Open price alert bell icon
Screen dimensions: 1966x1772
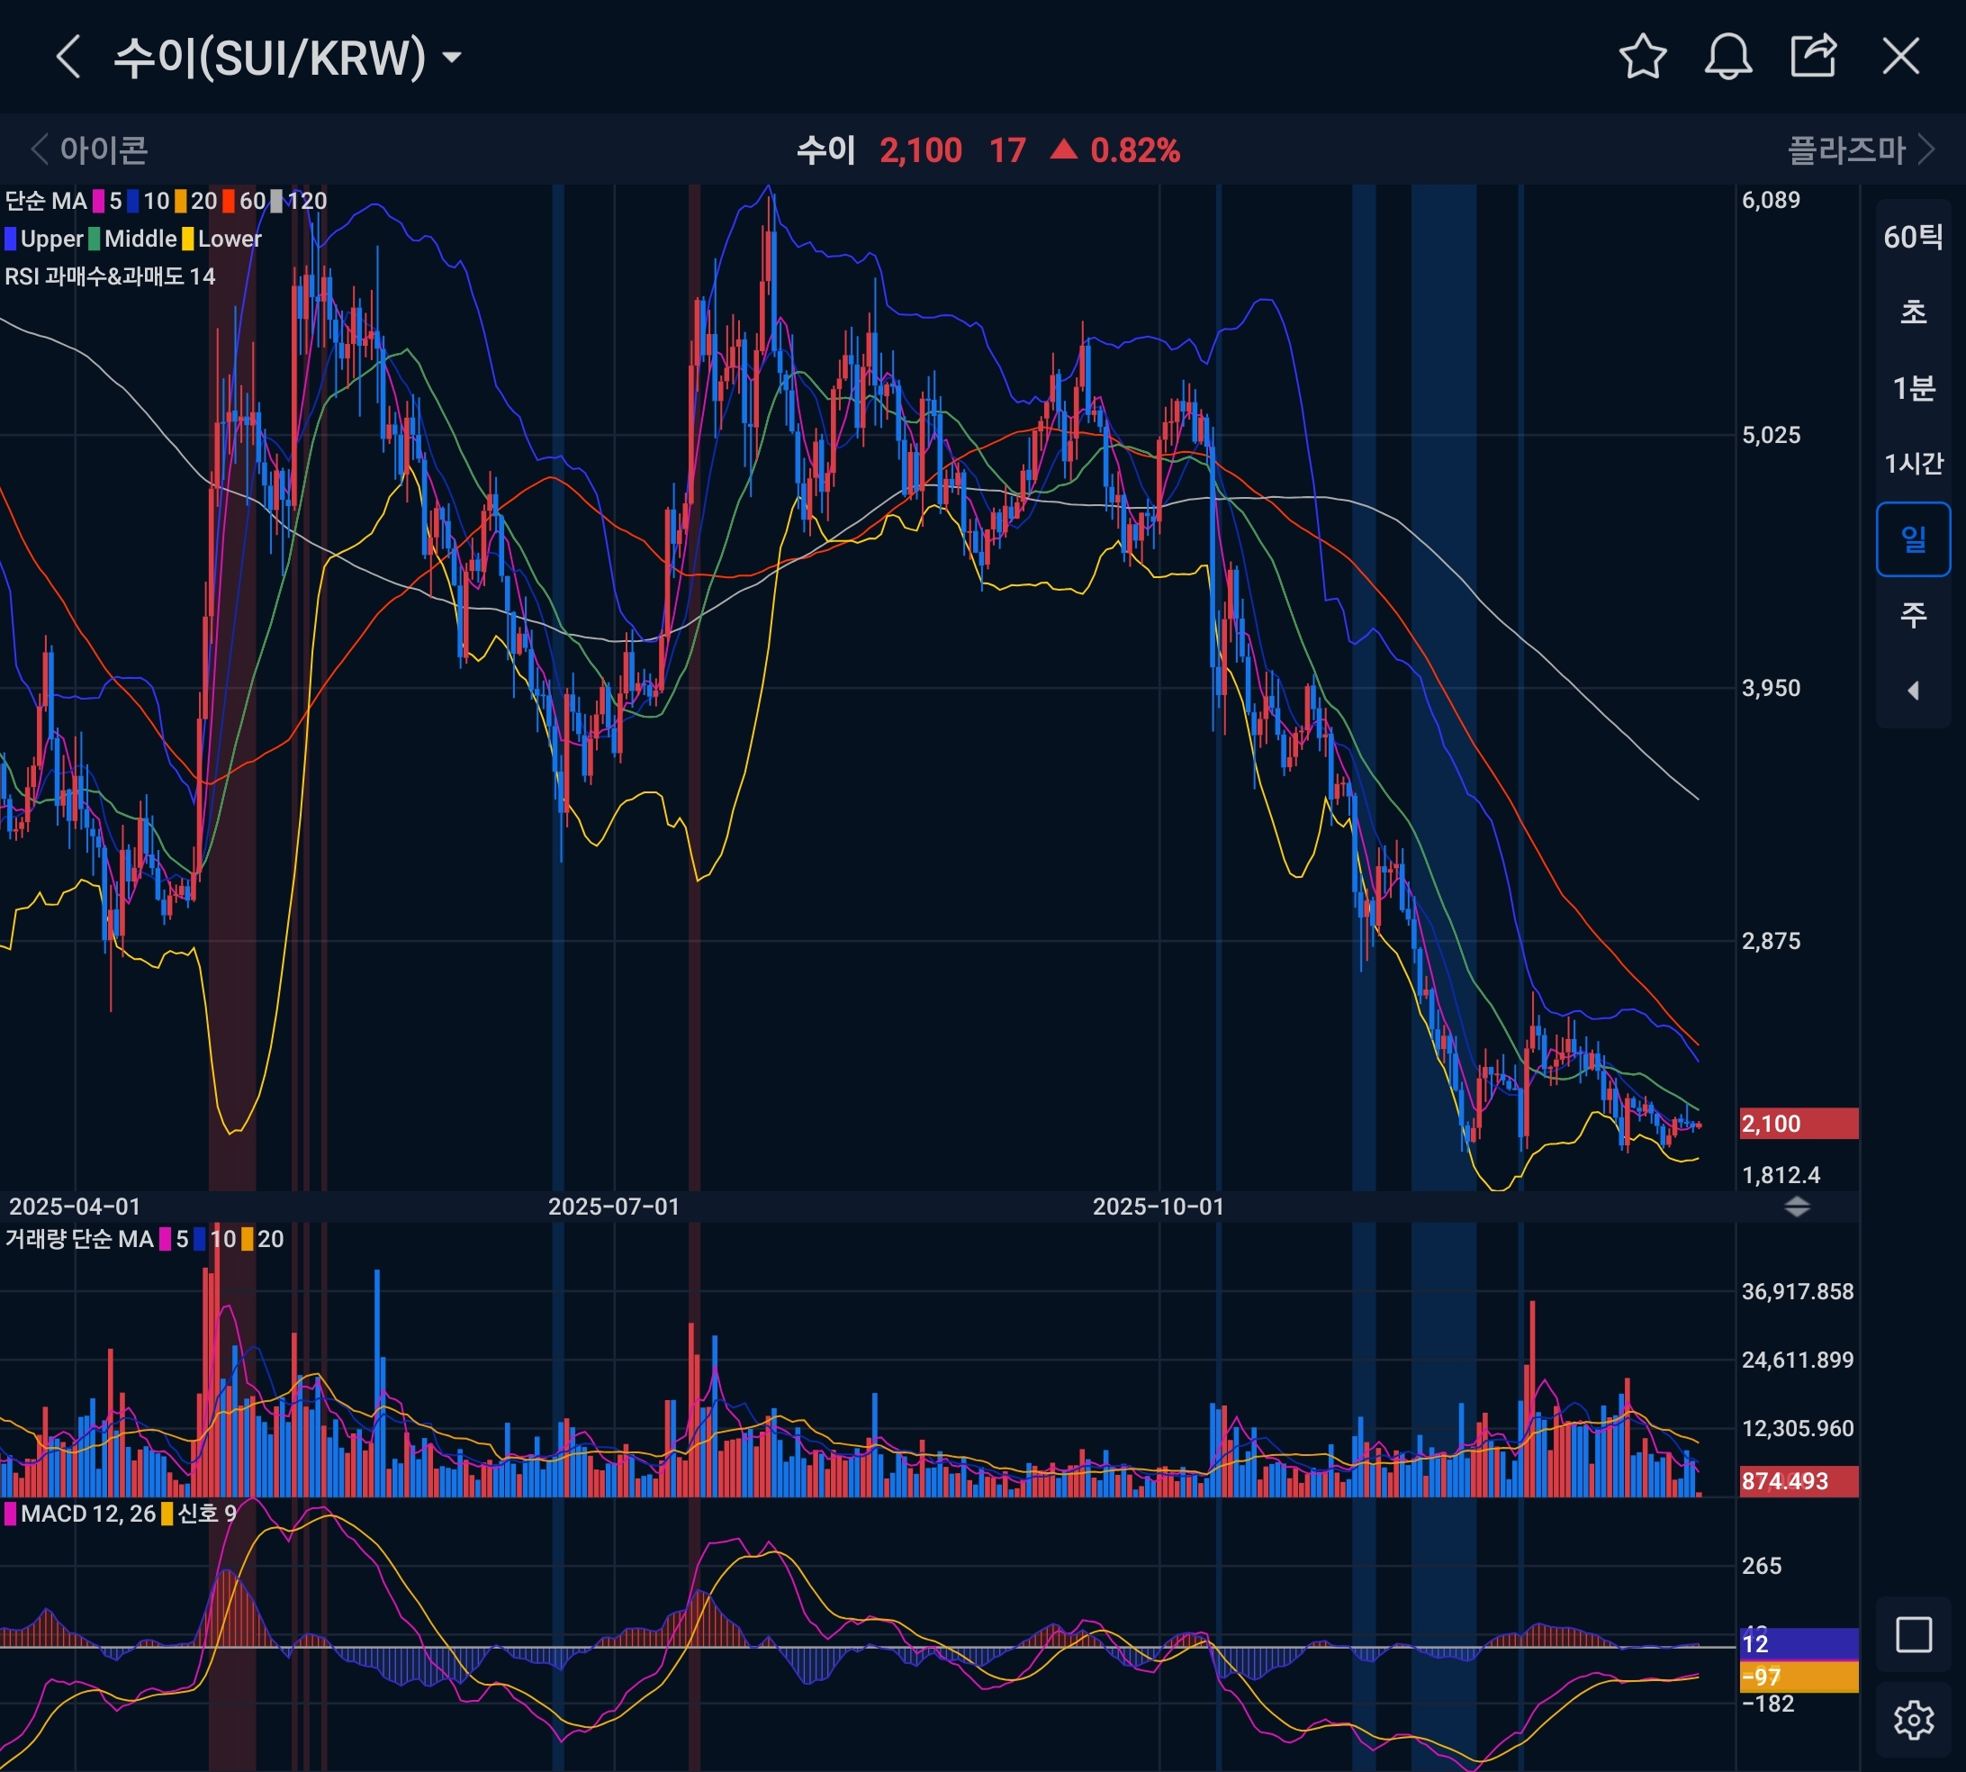point(1728,57)
